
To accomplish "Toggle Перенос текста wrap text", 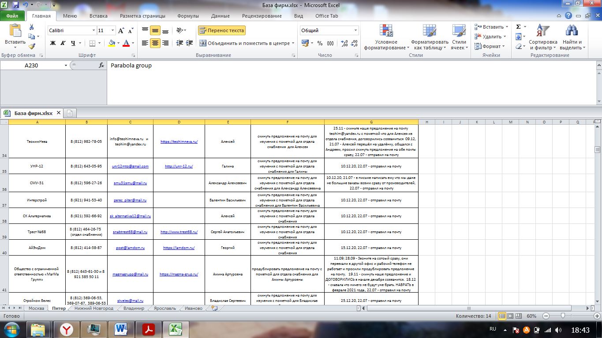I will 221,30.
